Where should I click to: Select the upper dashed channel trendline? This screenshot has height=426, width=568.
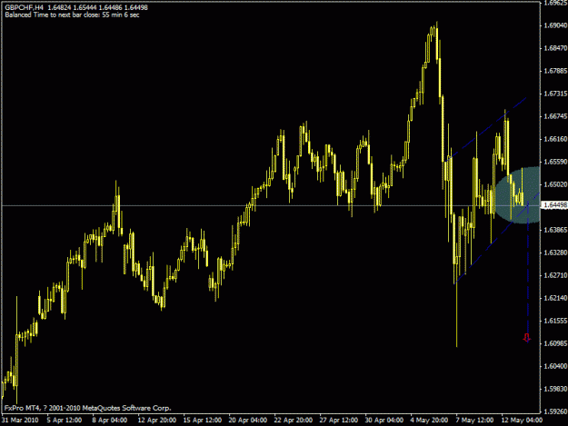[485, 129]
